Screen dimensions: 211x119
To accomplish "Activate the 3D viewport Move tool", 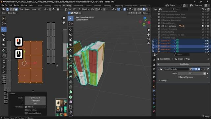I will (x=71, y=29).
